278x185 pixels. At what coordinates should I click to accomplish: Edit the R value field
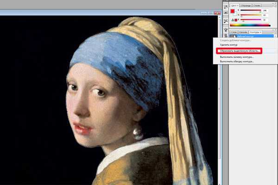click(x=265, y=11)
